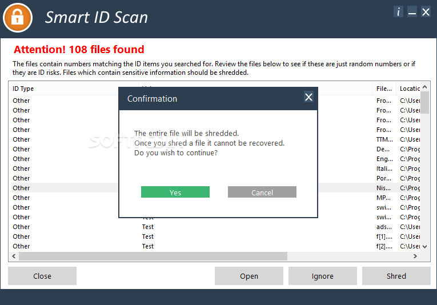
Task: Click the Close button at bottom left
Action: tap(42, 276)
